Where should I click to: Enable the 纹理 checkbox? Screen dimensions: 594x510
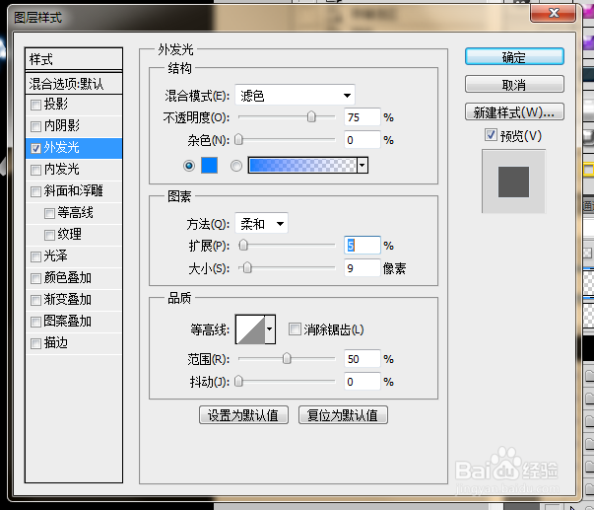point(49,235)
